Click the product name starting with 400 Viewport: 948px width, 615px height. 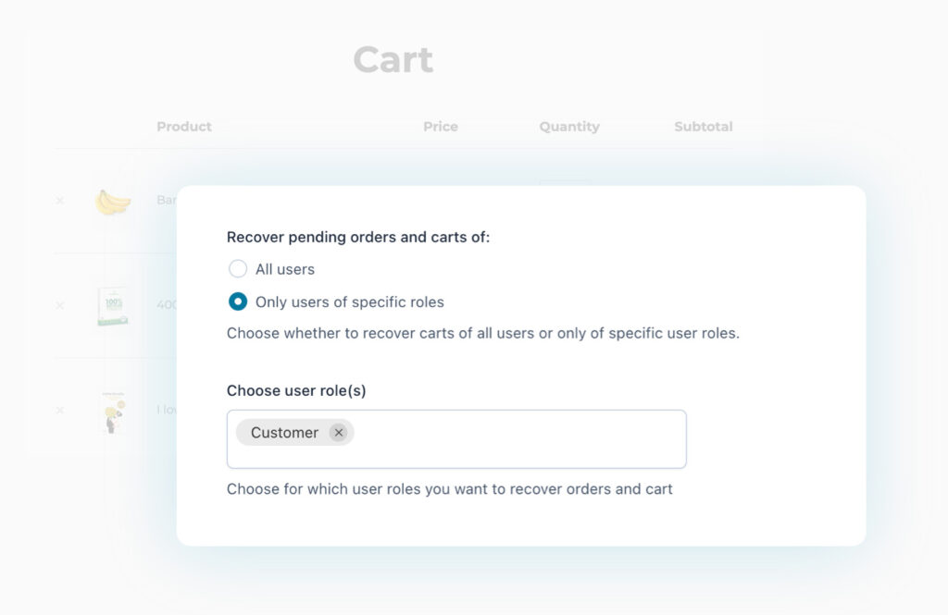point(167,305)
